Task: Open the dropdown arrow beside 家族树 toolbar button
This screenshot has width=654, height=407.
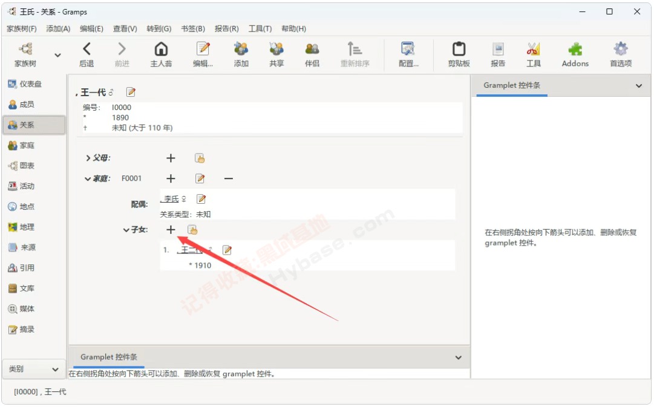Action: coord(57,55)
